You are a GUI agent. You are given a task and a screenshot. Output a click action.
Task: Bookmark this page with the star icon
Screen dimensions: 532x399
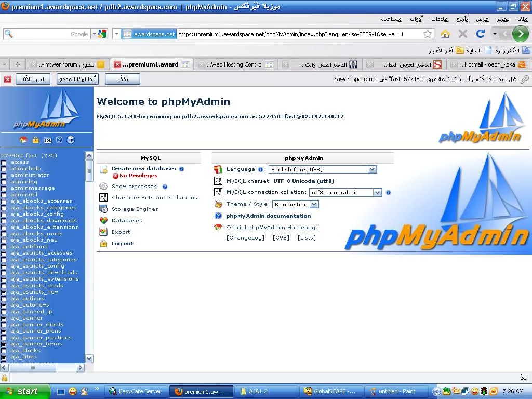coord(428,34)
